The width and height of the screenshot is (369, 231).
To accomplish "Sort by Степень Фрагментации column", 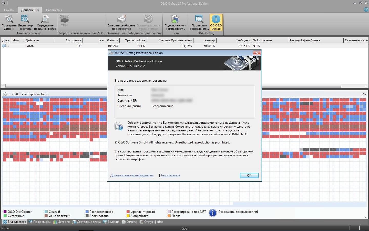I will pyautogui.click(x=170, y=40).
